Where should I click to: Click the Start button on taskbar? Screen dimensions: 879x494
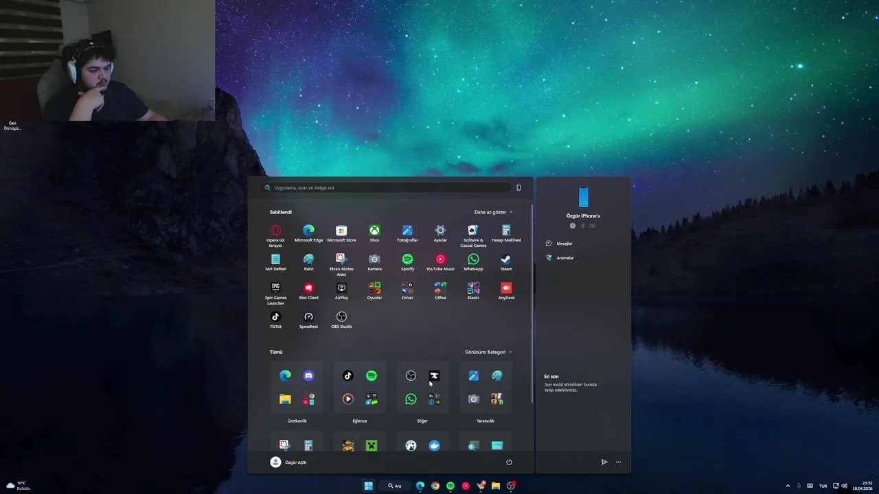369,486
